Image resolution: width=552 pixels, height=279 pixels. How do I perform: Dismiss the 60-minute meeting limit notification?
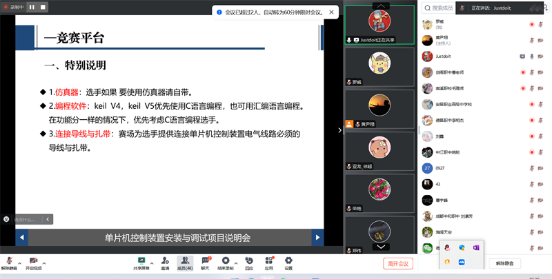(332, 12)
